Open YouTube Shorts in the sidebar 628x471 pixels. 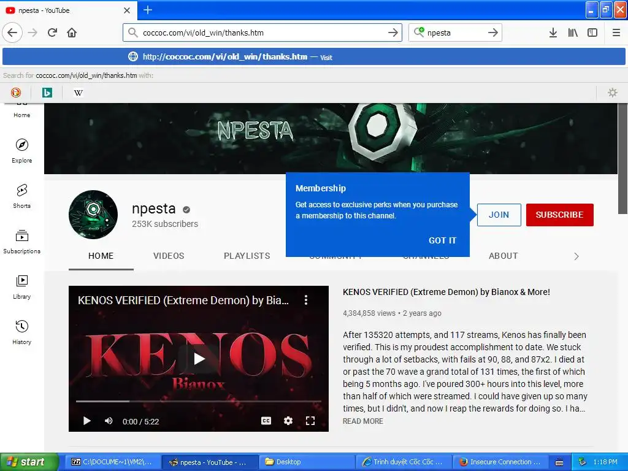tap(21, 196)
